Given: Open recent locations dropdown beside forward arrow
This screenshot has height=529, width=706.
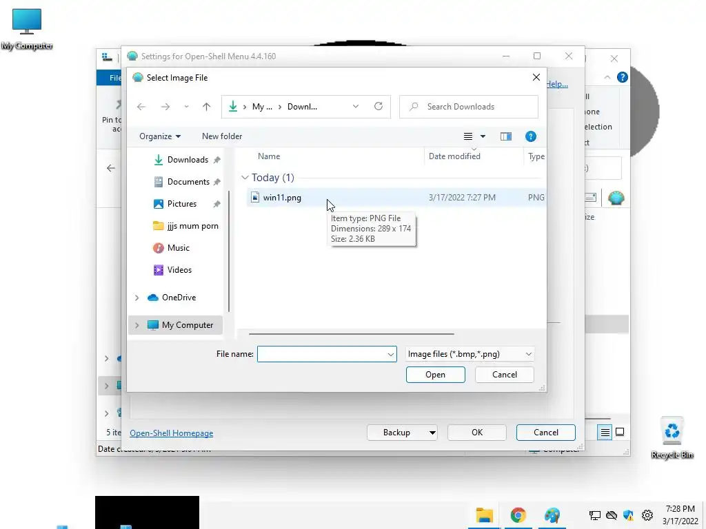Looking at the screenshot, I should click(186, 107).
